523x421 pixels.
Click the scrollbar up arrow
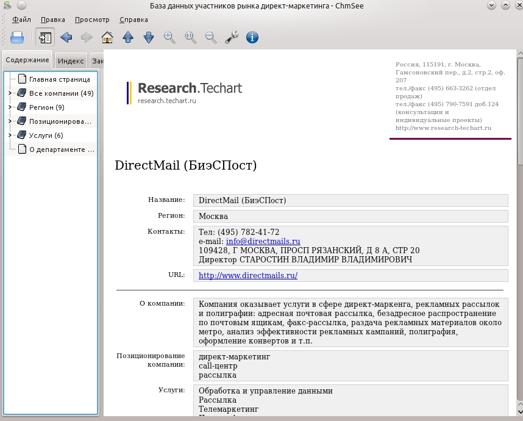click(x=520, y=54)
